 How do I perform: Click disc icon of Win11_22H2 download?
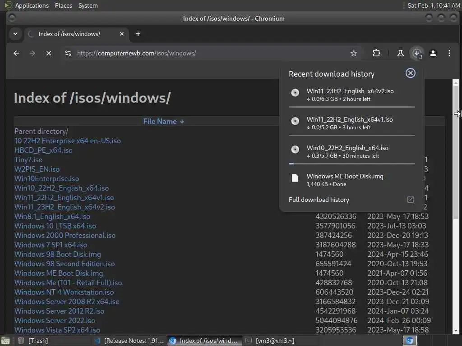pyautogui.click(x=295, y=121)
